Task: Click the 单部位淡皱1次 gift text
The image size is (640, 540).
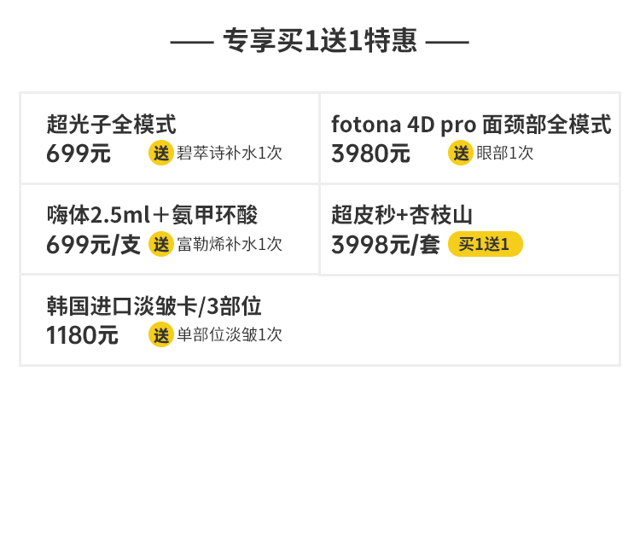Action: pos(230,335)
